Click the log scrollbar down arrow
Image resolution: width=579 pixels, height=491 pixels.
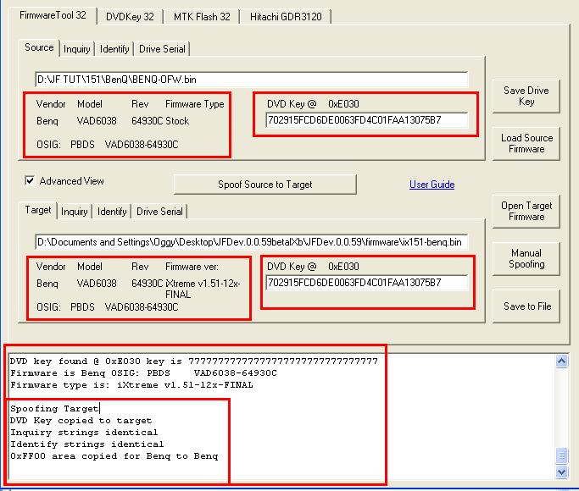pos(561,472)
